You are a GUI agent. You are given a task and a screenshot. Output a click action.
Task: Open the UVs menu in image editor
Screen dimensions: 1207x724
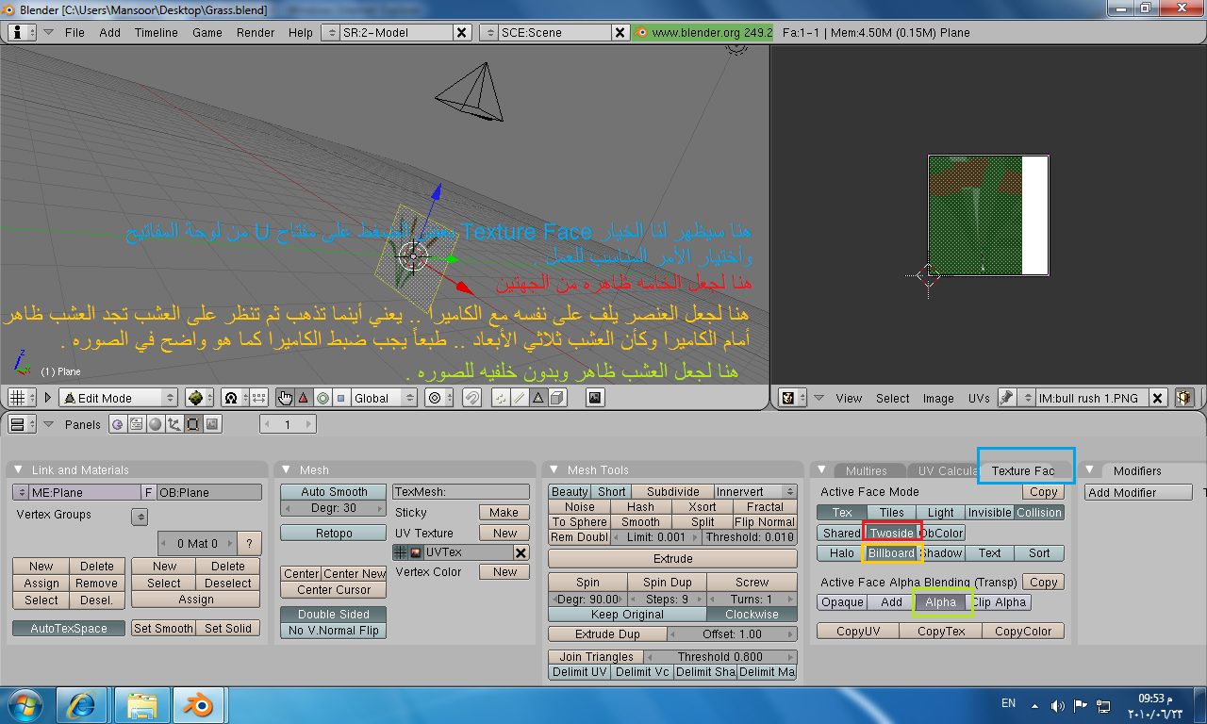coord(979,398)
